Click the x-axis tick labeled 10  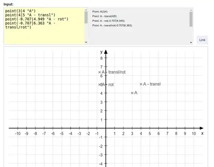pos(194,133)
